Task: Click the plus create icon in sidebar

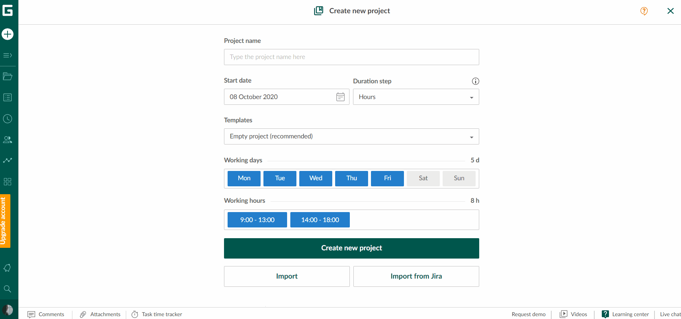Action: coord(8,34)
